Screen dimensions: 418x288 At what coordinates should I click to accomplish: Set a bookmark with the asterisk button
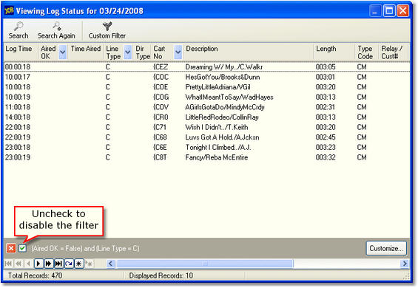click(x=79, y=264)
